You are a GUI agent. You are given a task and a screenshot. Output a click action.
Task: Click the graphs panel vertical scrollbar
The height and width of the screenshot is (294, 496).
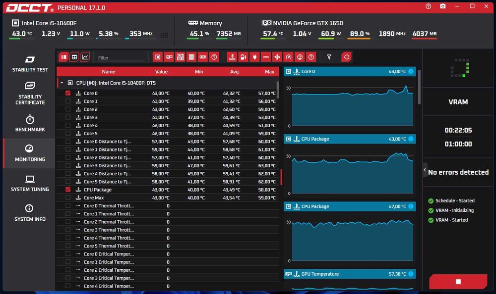click(x=420, y=87)
